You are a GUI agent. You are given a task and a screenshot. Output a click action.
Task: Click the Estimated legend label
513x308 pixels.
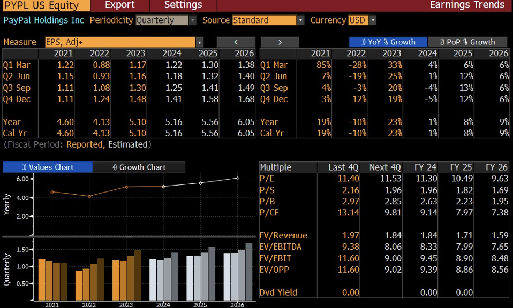point(128,144)
